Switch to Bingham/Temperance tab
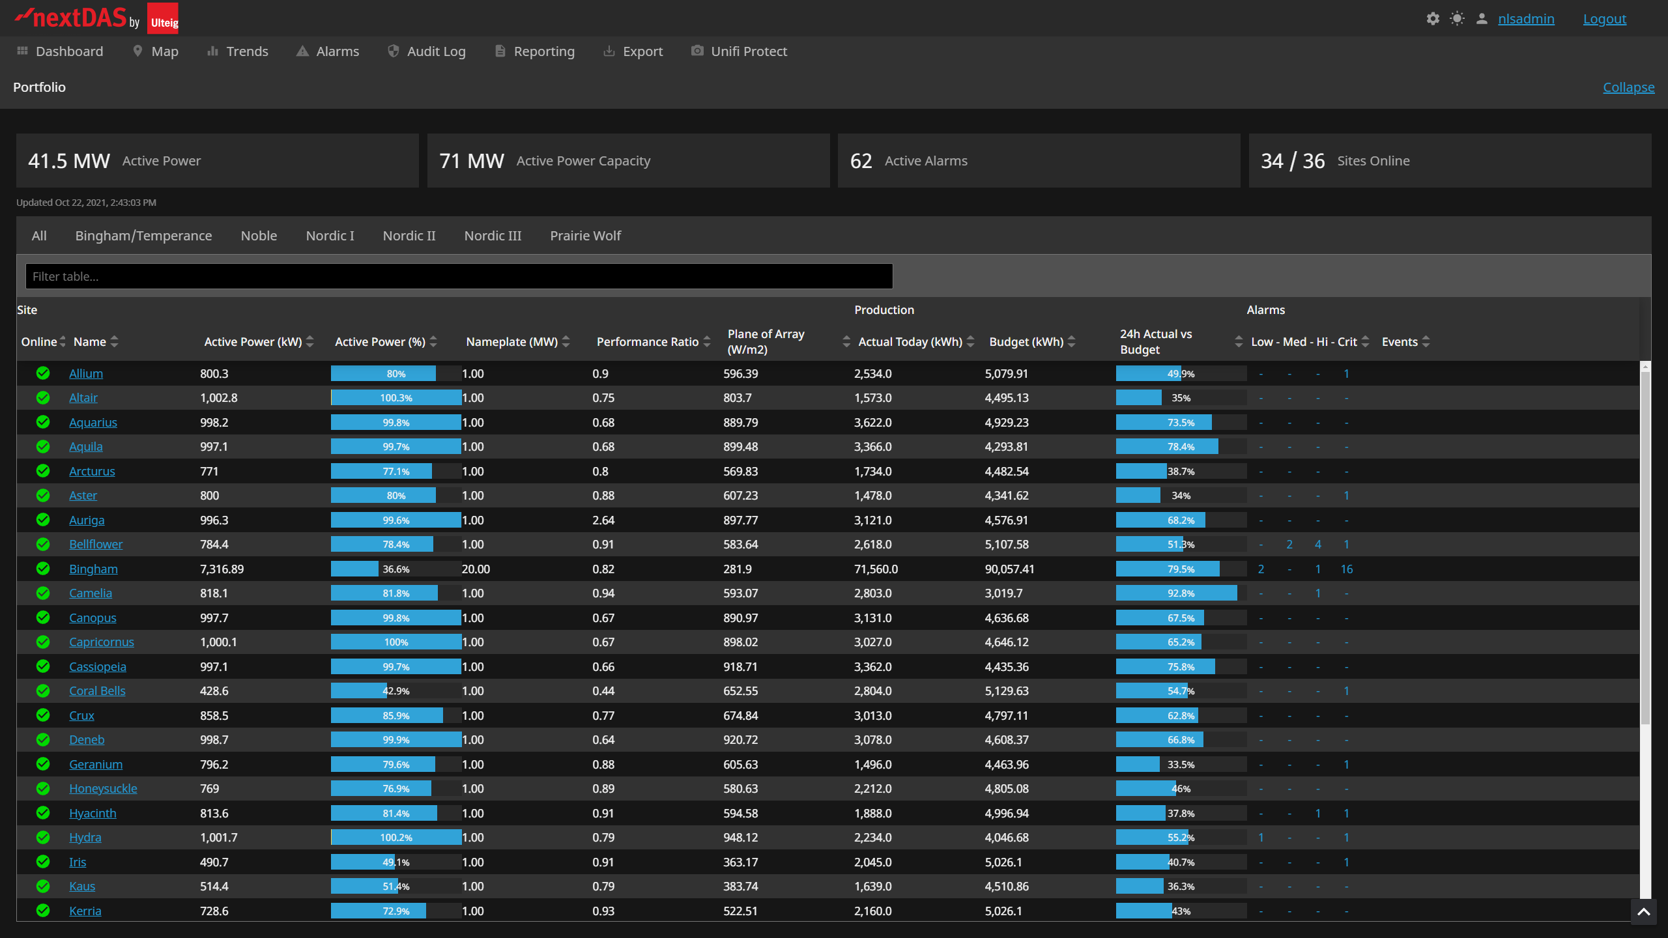Screen dimensions: 1668x938 [x=143, y=236]
